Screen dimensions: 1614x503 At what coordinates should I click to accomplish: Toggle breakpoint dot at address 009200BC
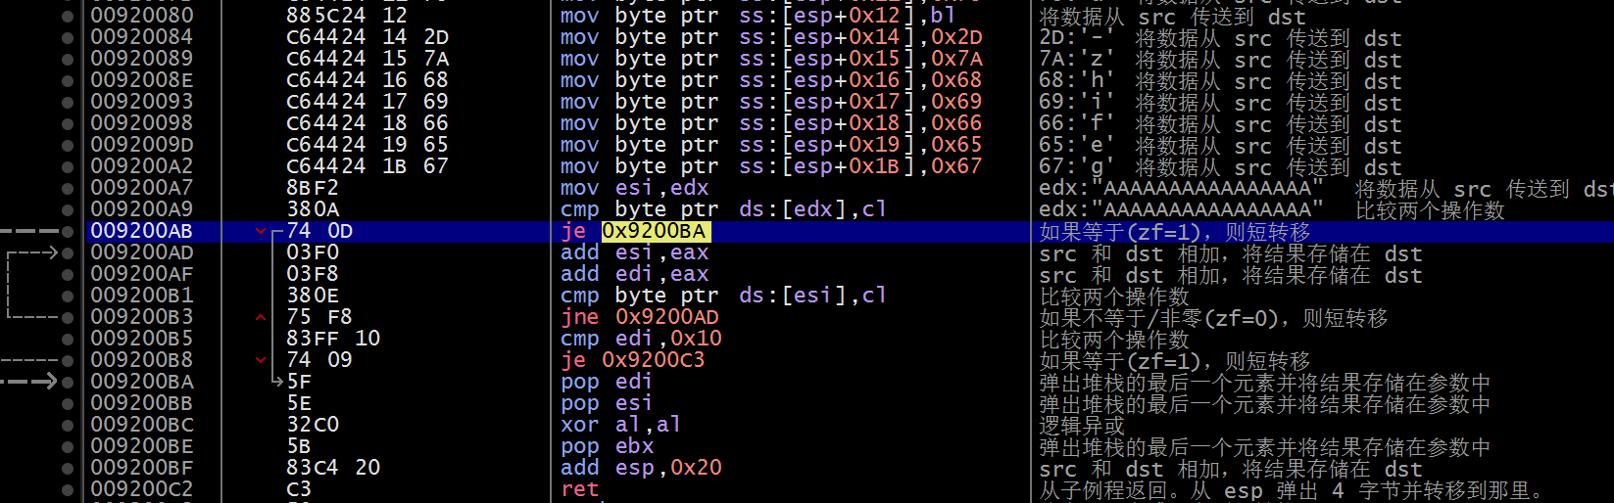[x=68, y=426]
